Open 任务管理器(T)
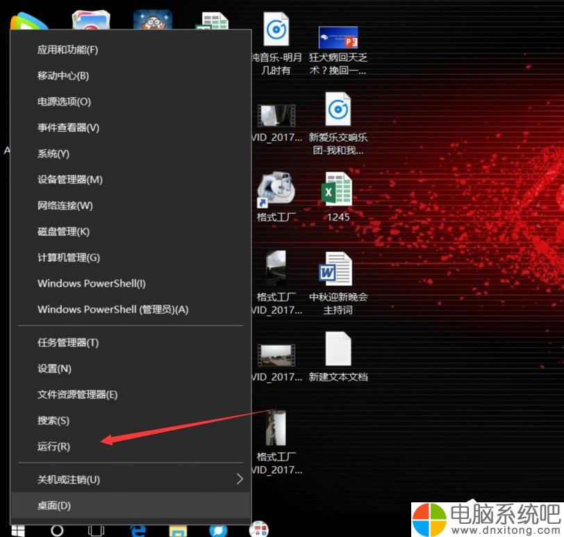This screenshot has width=564, height=537. tap(131, 343)
